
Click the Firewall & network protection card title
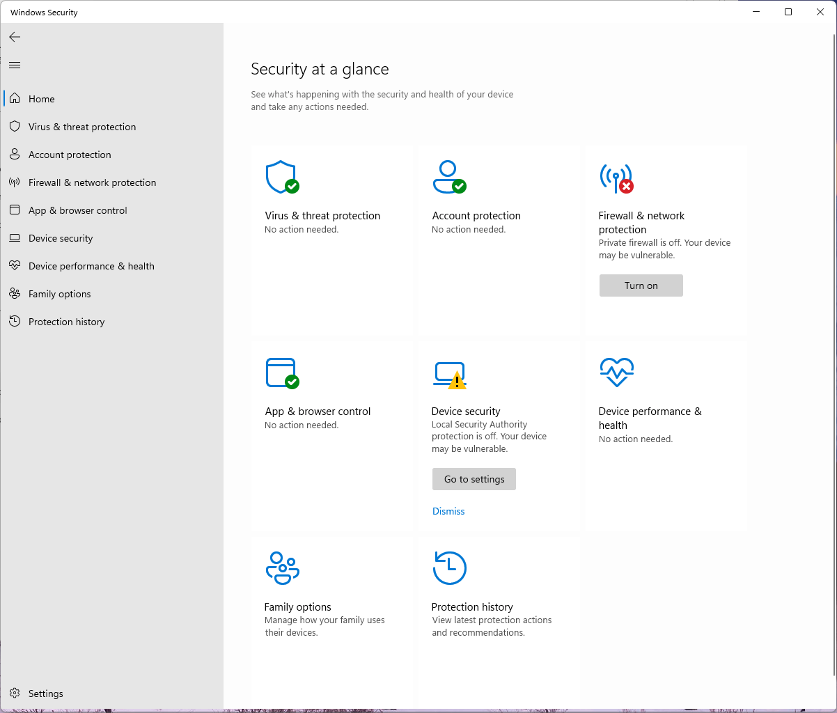[641, 223]
